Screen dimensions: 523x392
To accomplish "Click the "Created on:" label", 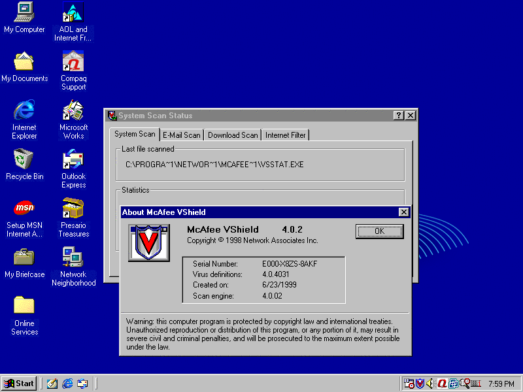I will click(x=211, y=285).
